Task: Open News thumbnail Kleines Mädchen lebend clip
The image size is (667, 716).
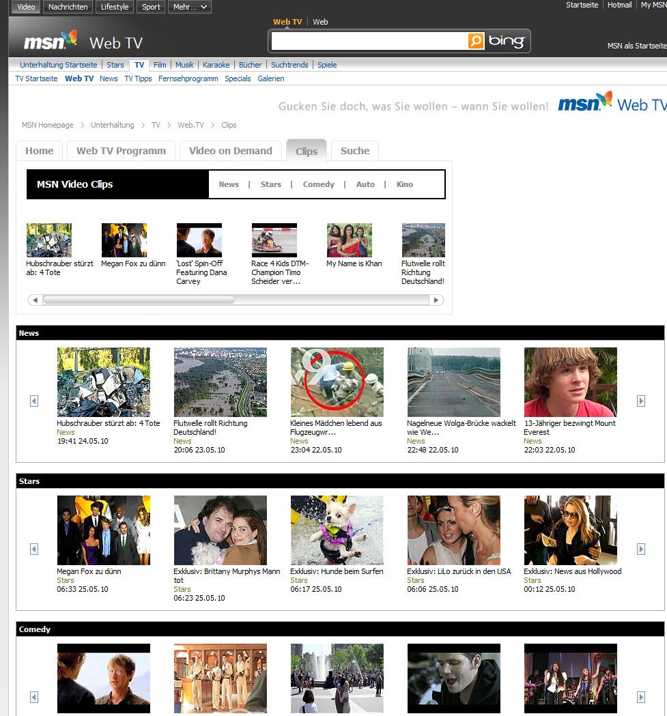Action: pos(337,382)
